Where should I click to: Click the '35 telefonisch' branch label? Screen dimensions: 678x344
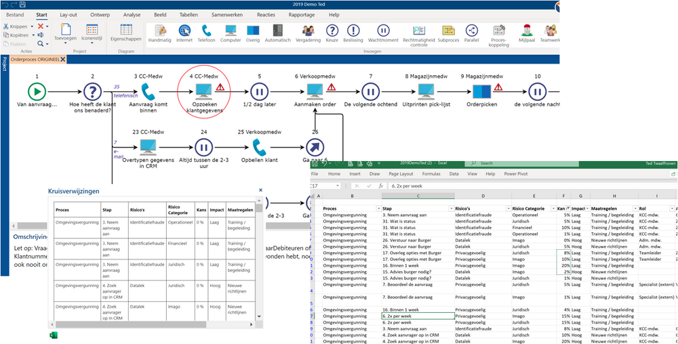(126, 91)
